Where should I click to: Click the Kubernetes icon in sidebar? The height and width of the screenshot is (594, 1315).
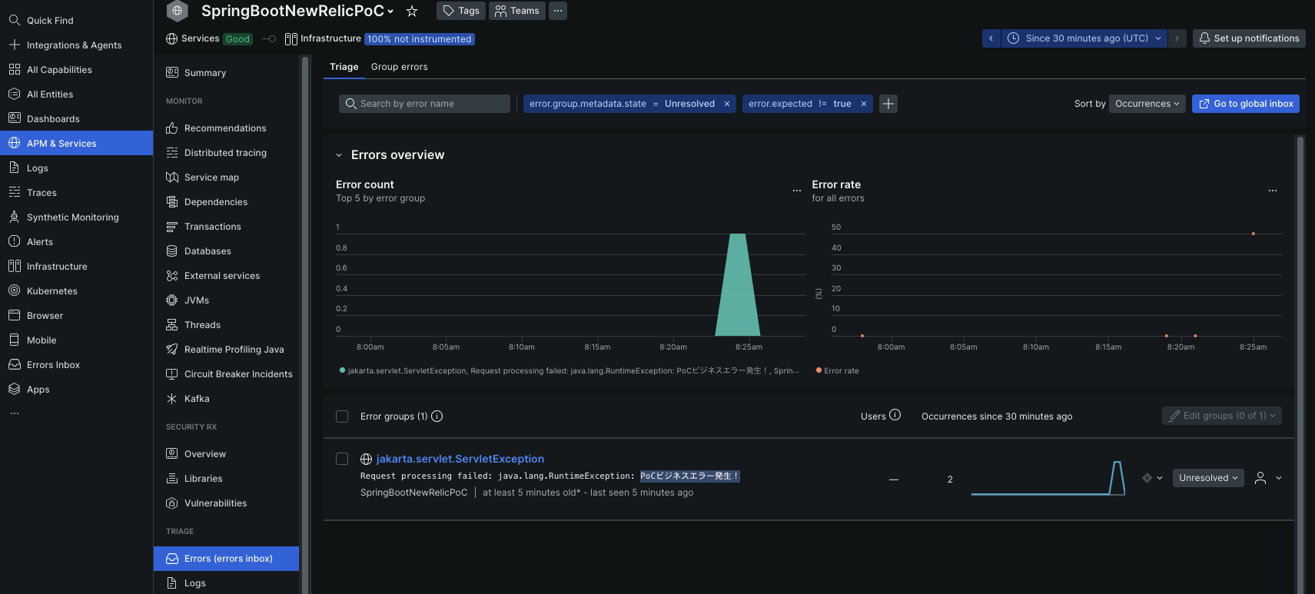point(14,290)
